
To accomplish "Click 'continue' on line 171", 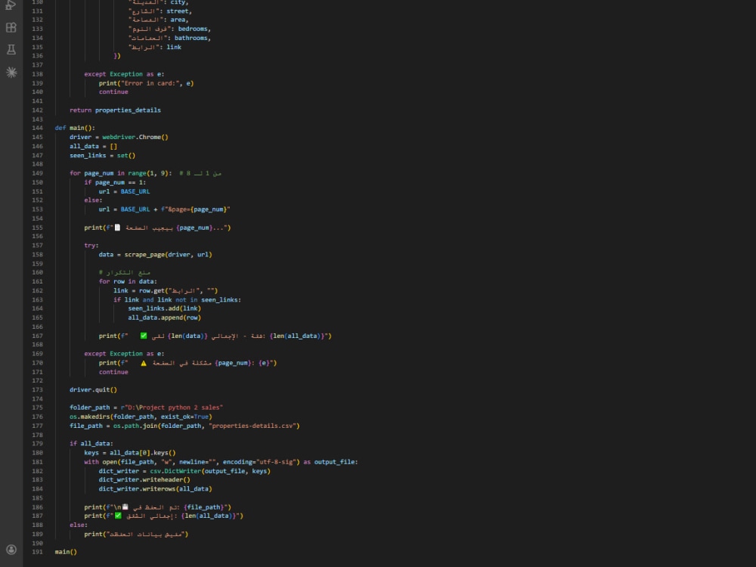I will coord(113,372).
